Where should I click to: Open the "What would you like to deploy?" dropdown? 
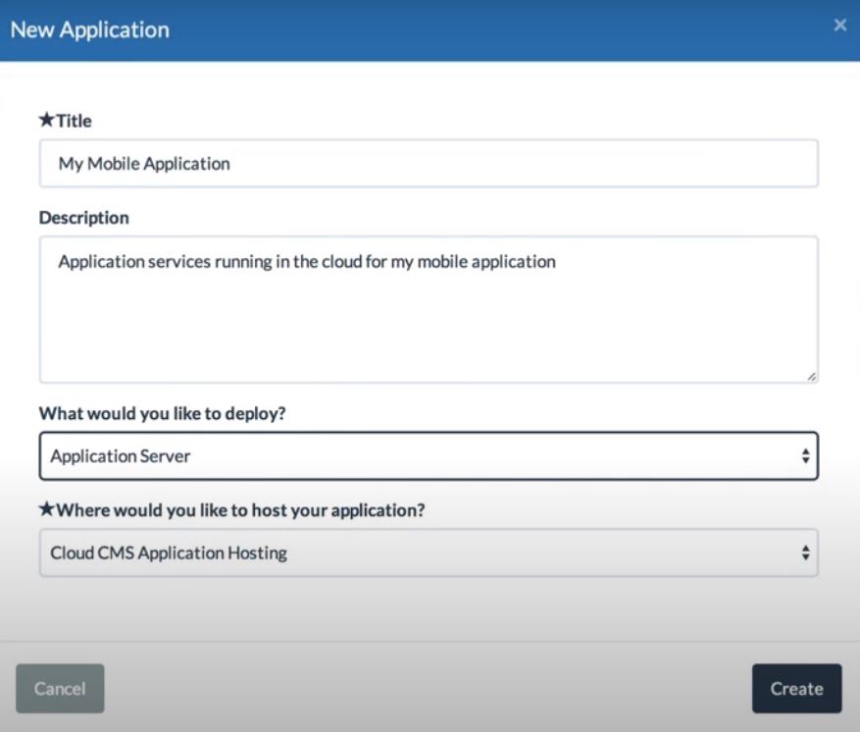(429, 456)
